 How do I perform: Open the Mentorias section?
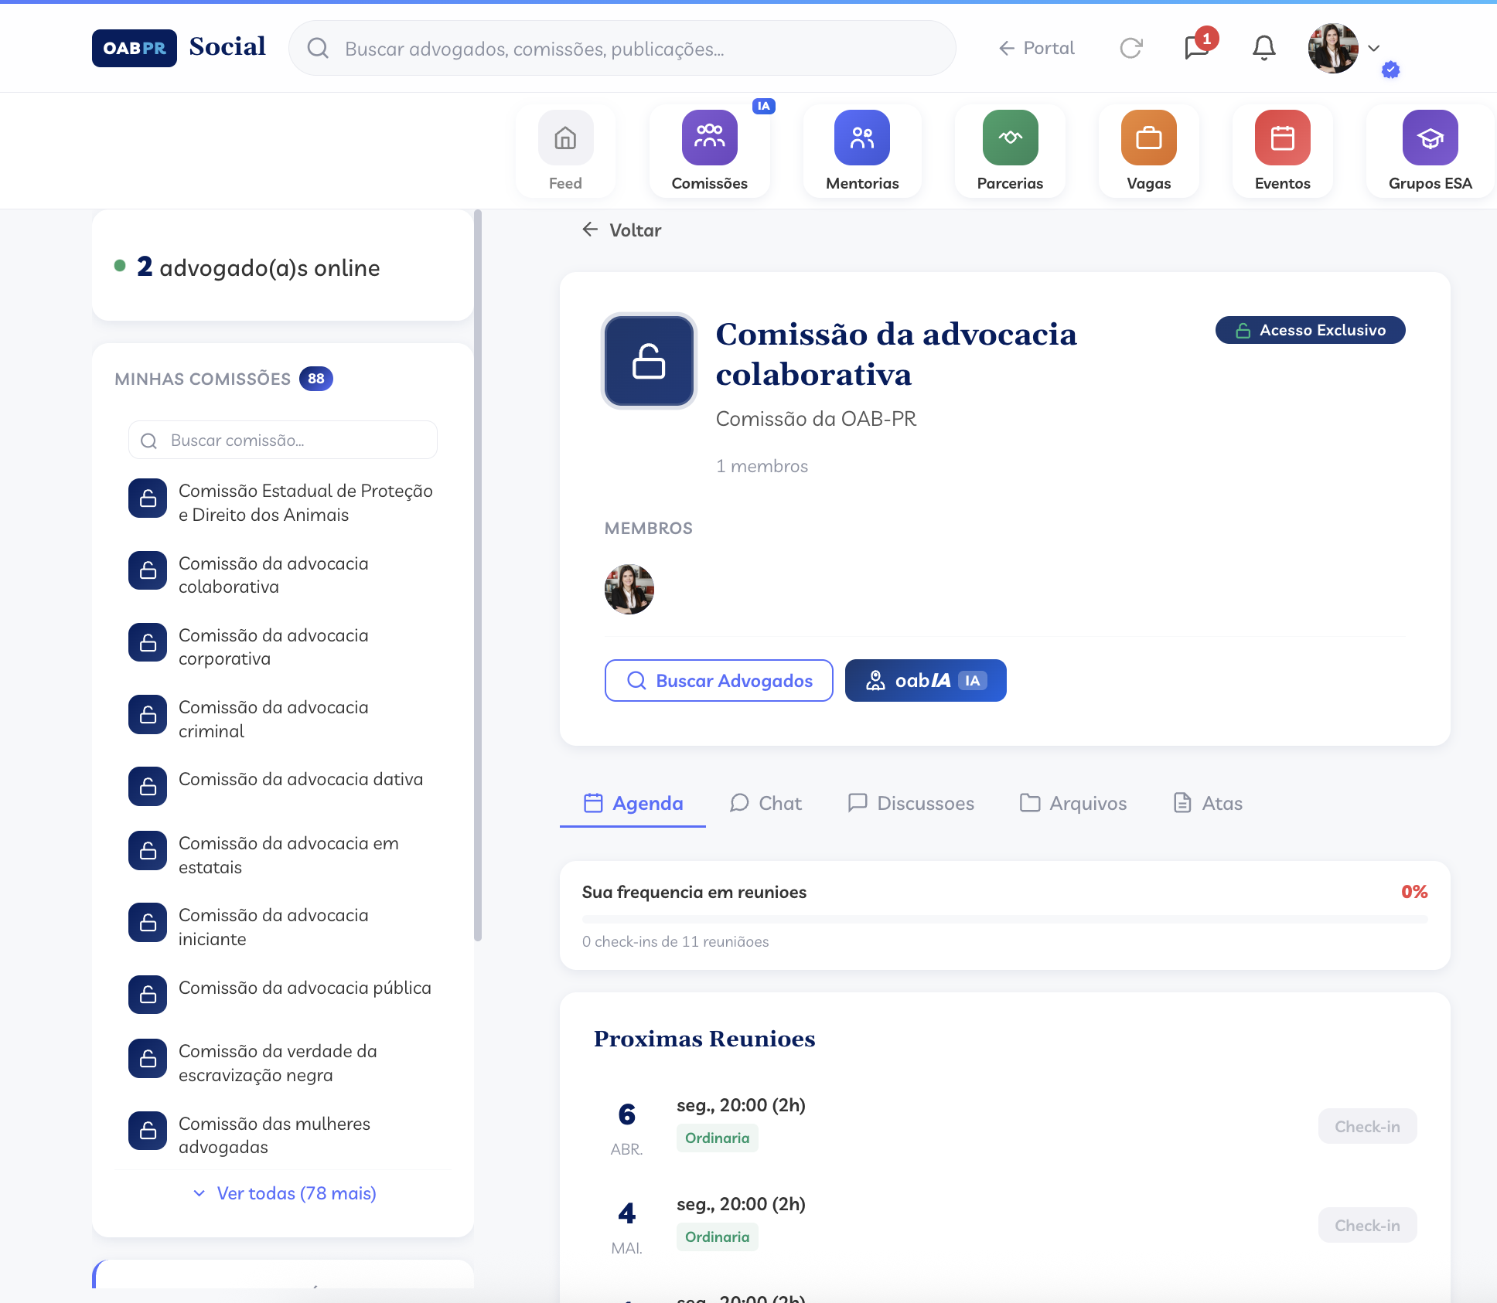(x=861, y=151)
